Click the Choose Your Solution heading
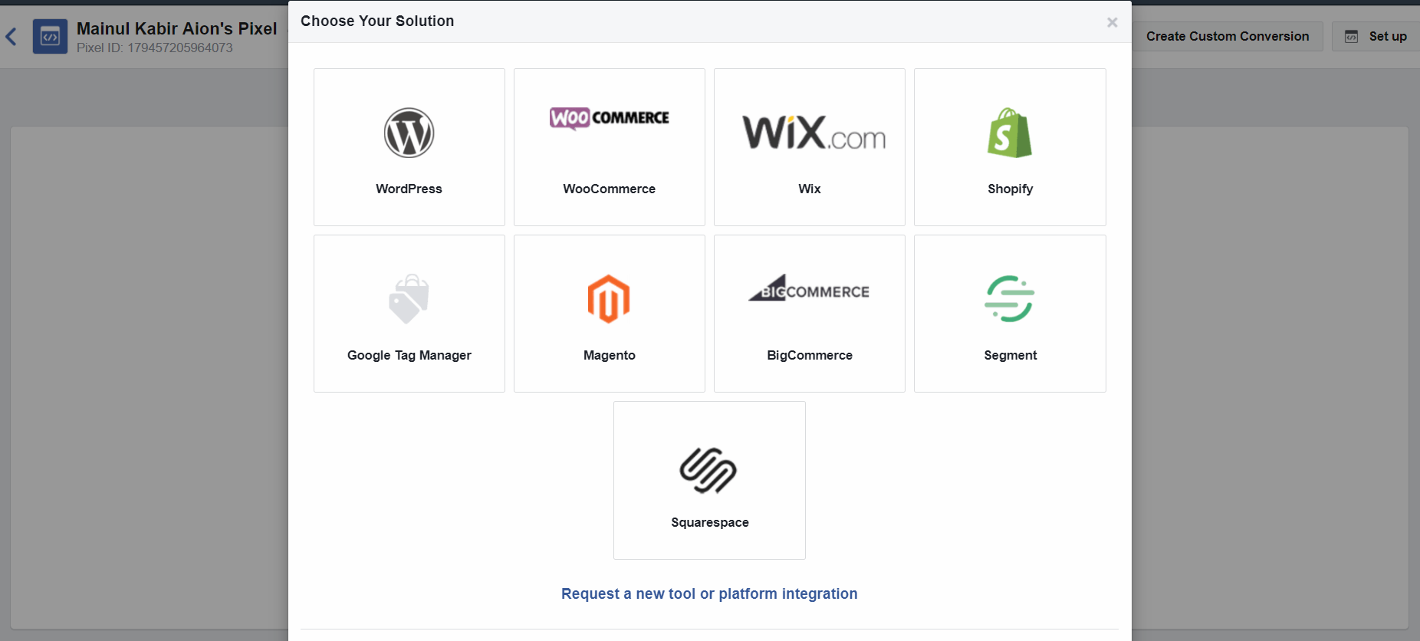 point(377,21)
